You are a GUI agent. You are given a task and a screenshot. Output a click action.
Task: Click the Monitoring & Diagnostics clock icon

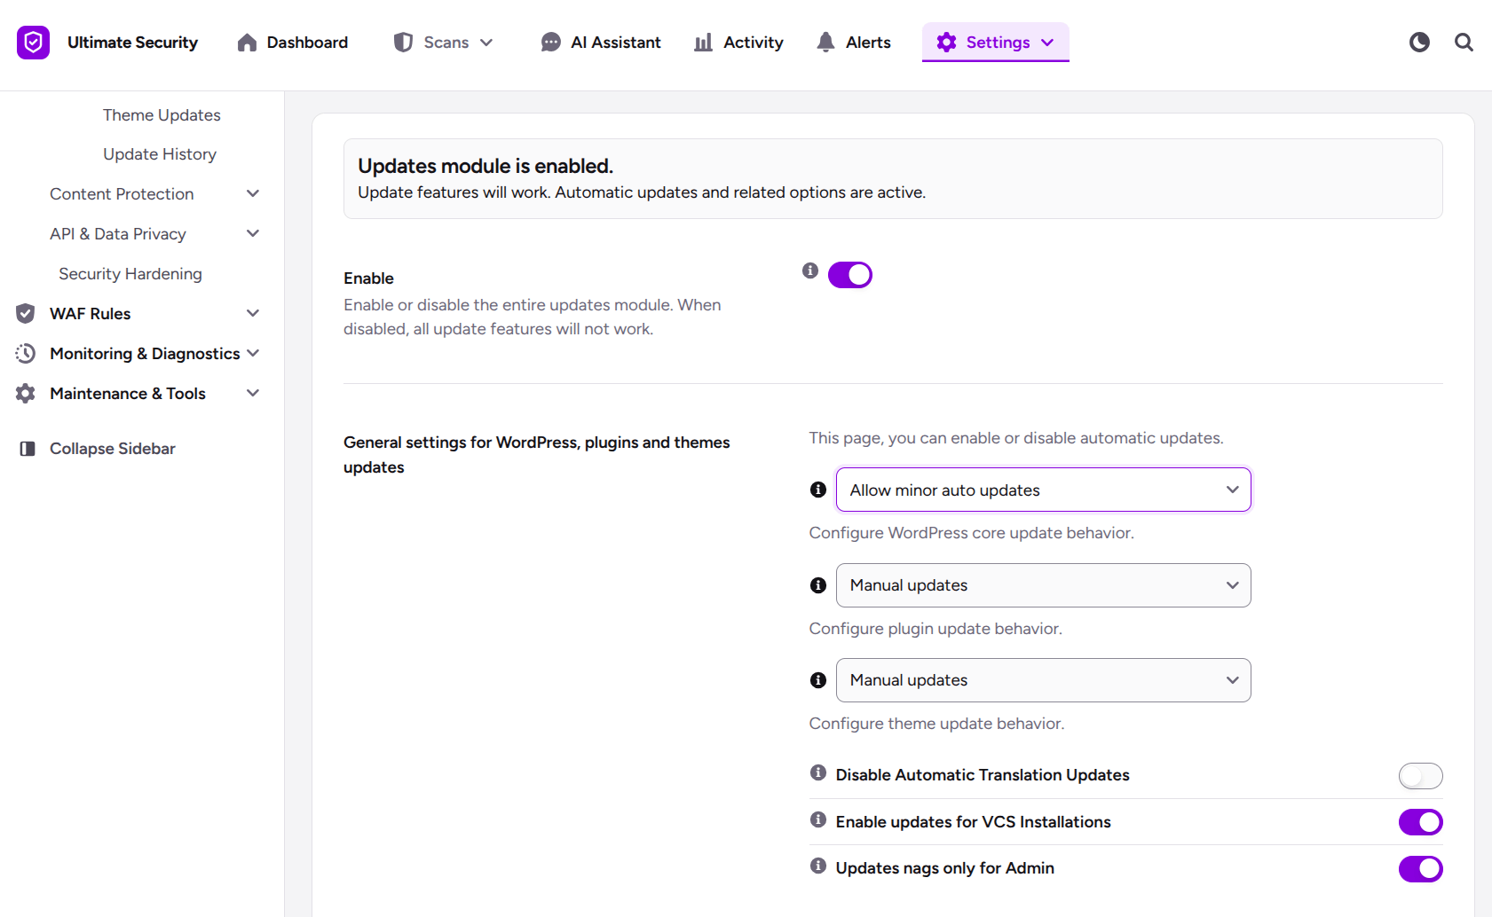coord(26,353)
